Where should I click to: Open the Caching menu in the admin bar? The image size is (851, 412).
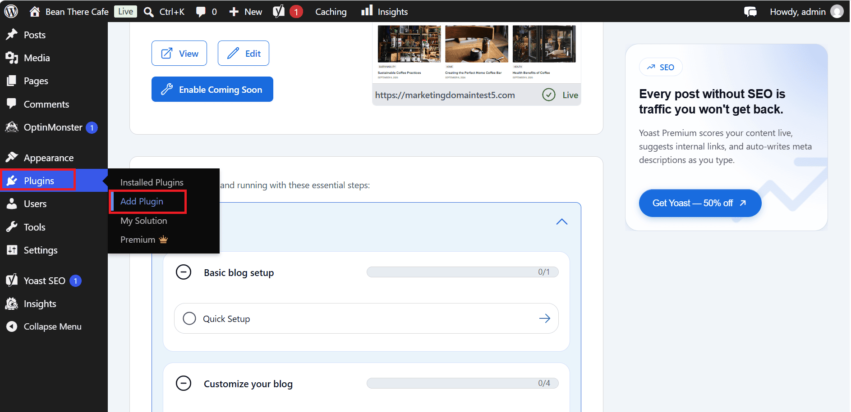[x=331, y=12]
